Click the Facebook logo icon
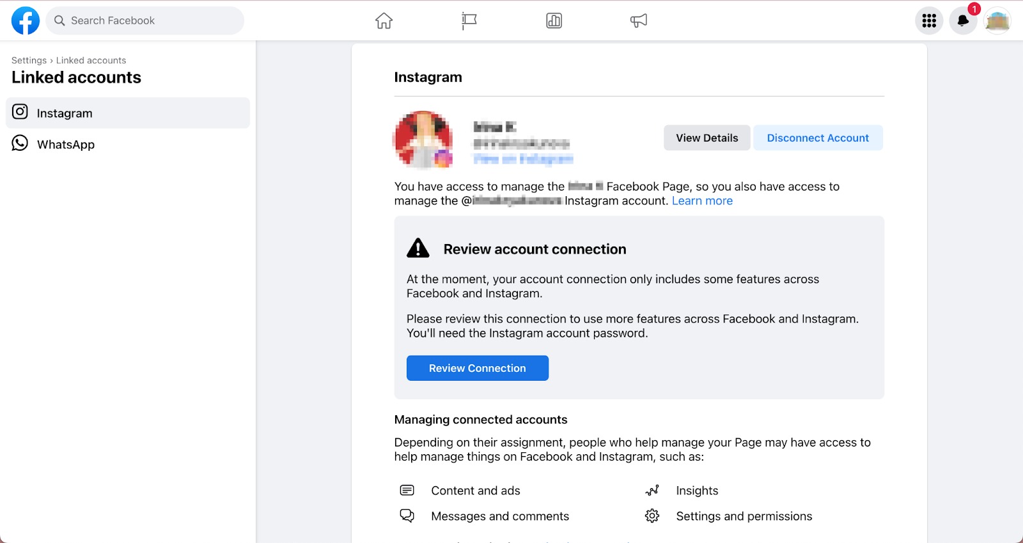The width and height of the screenshot is (1023, 543). click(26, 20)
